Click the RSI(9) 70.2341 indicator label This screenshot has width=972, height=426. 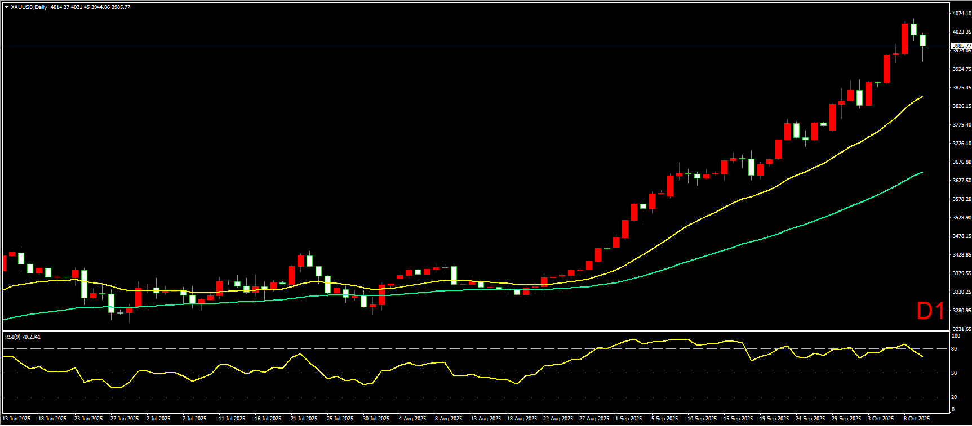pyautogui.click(x=23, y=337)
